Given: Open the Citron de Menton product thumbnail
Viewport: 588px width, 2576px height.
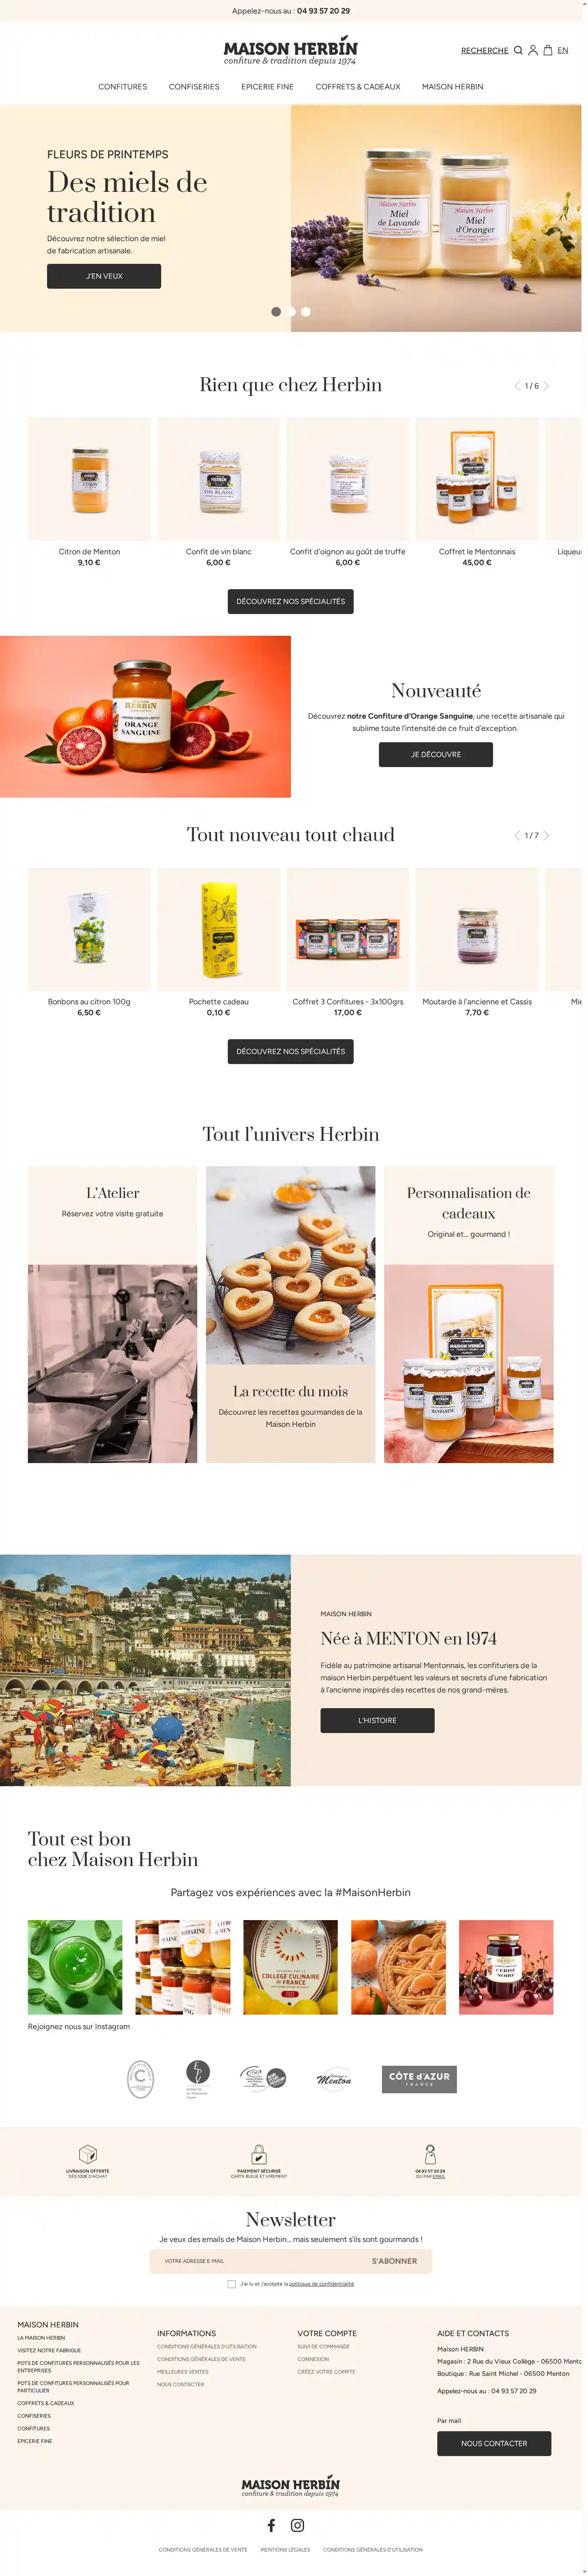Looking at the screenshot, I should point(90,479).
